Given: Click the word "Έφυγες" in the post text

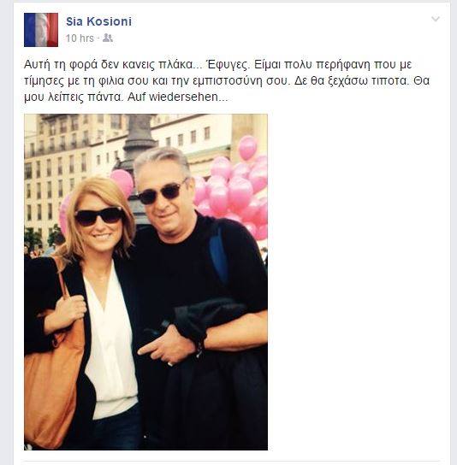Looking at the screenshot, I should point(227,65).
